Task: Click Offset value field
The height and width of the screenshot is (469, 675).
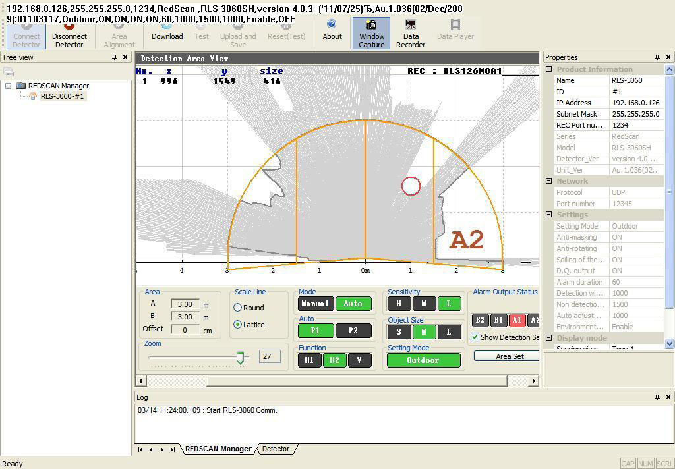Action: (185, 329)
